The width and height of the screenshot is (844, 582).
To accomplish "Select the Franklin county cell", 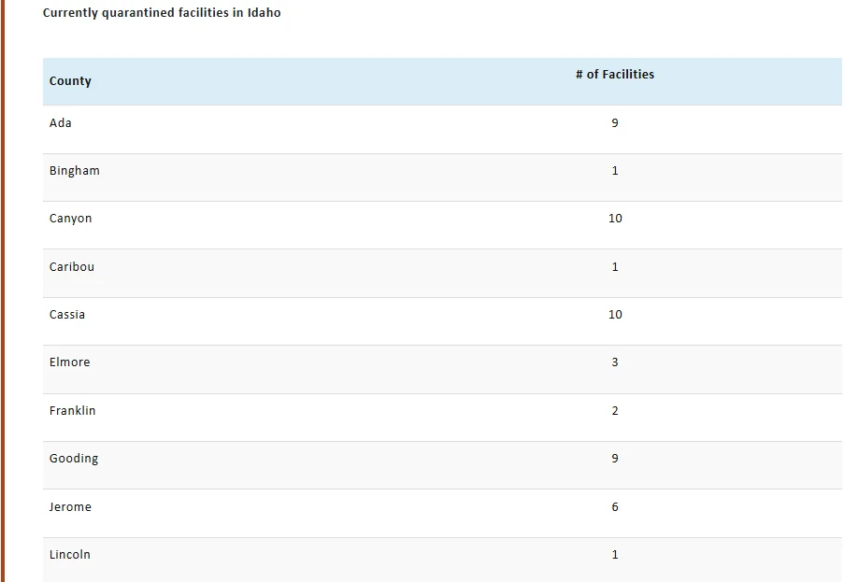I will pyautogui.click(x=72, y=411).
